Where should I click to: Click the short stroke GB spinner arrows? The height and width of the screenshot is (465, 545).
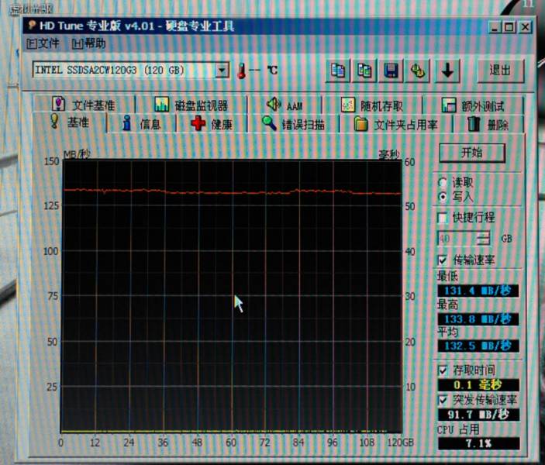[485, 239]
